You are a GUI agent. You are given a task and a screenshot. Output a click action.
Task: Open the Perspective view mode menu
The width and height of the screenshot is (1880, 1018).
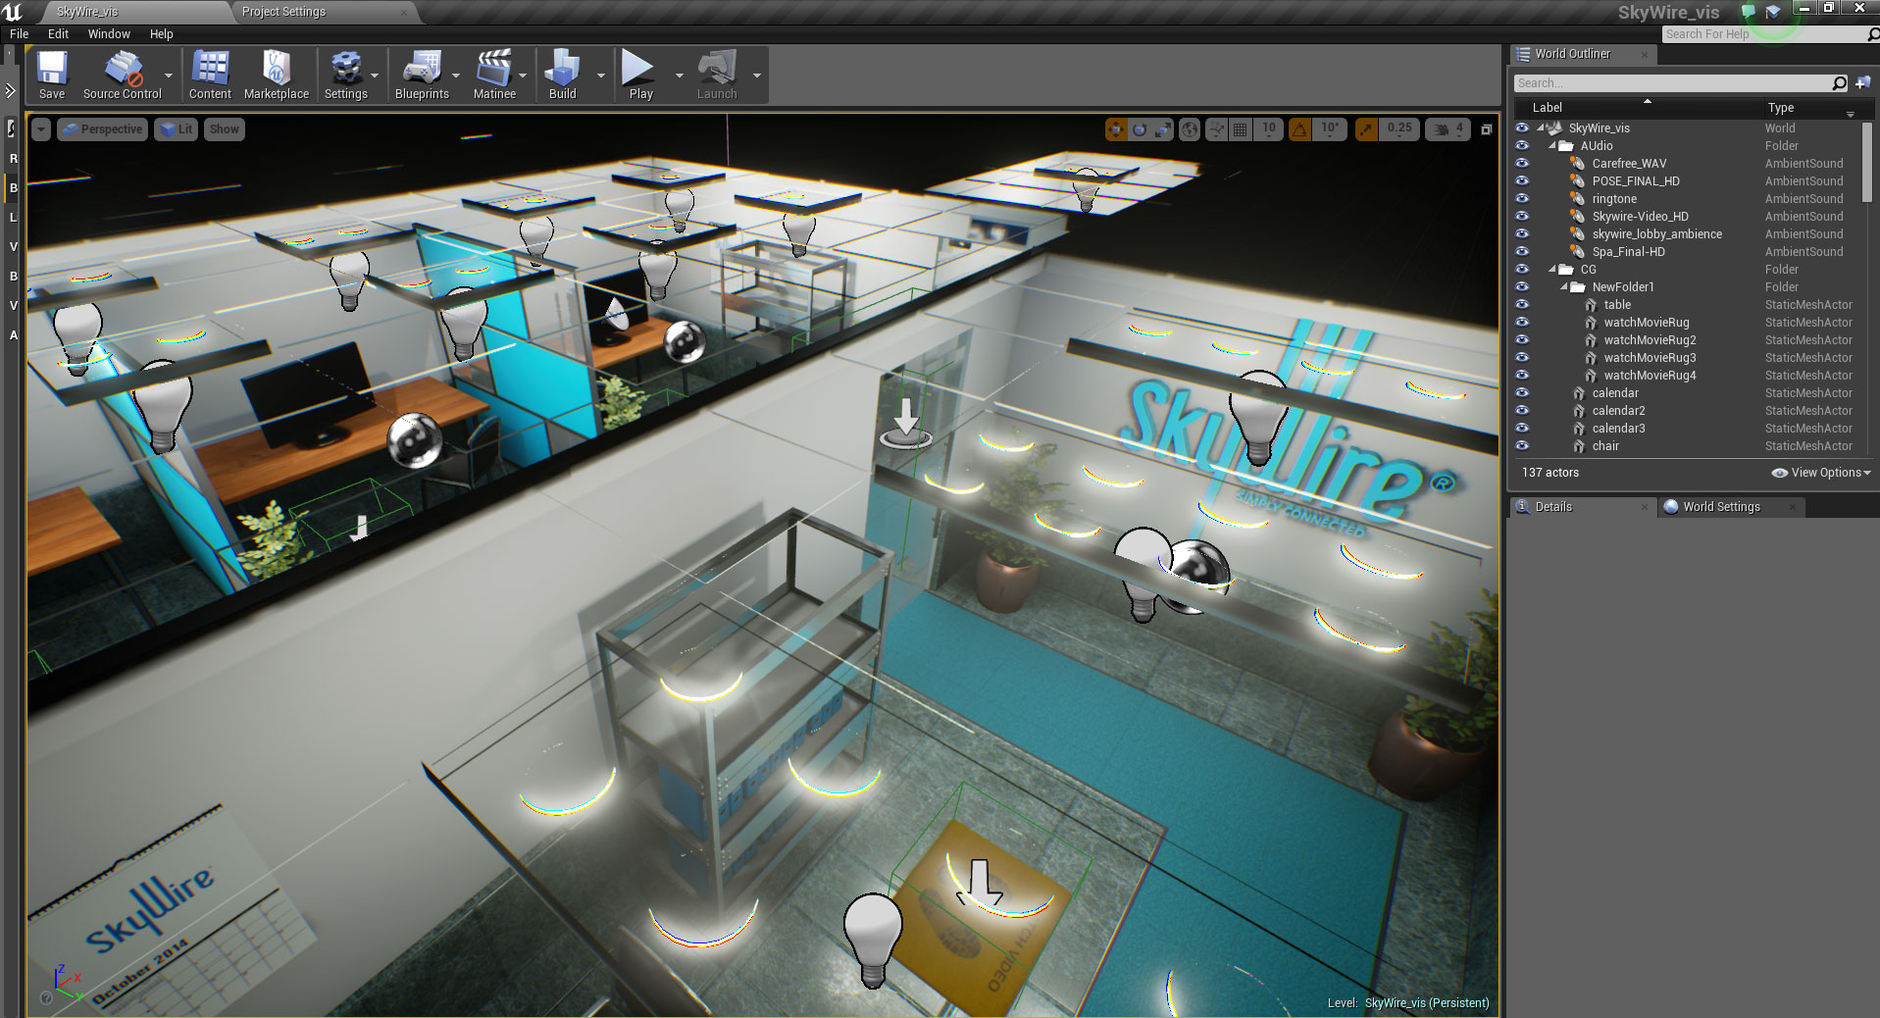pos(102,129)
